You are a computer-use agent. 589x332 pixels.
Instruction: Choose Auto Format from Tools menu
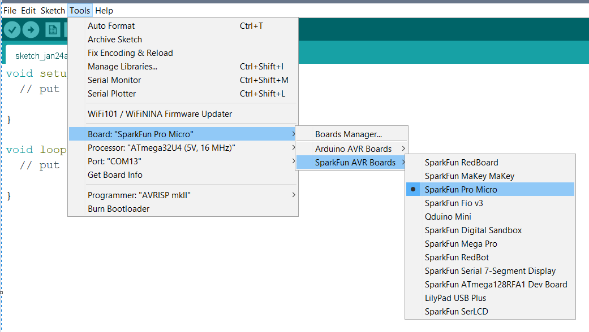tap(111, 26)
